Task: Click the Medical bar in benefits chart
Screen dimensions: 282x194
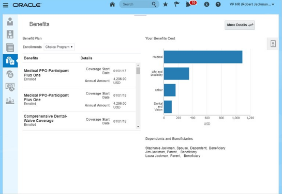Action: (x=203, y=57)
